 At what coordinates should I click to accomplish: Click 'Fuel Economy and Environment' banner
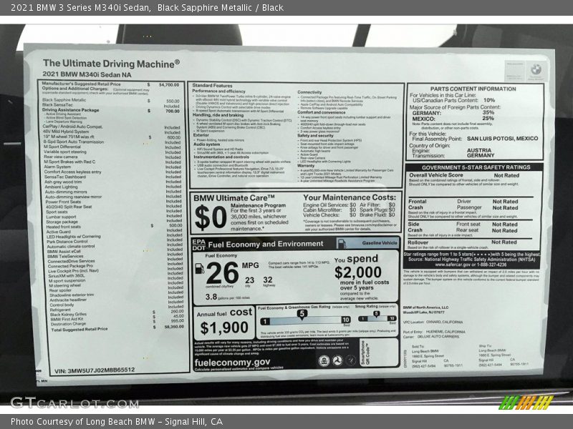click(265, 244)
